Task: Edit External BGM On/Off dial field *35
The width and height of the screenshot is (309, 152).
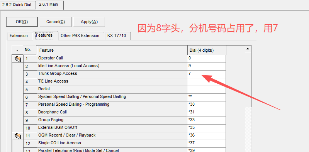Action: pyautogui.click(x=206, y=128)
